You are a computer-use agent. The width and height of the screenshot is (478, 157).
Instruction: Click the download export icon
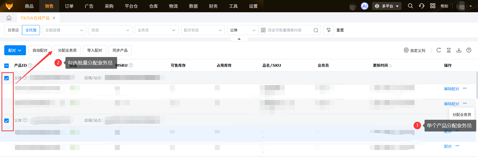pos(459,50)
